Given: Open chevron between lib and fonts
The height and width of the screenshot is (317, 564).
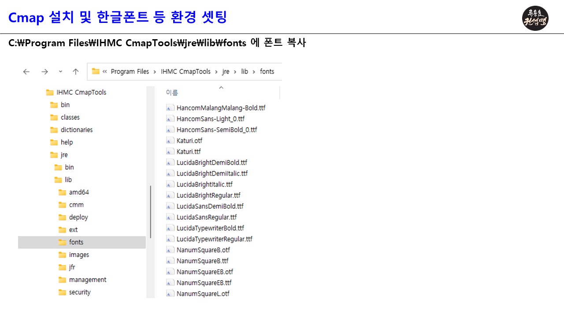Looking at the screenshot, I should [x=254, y=72].
